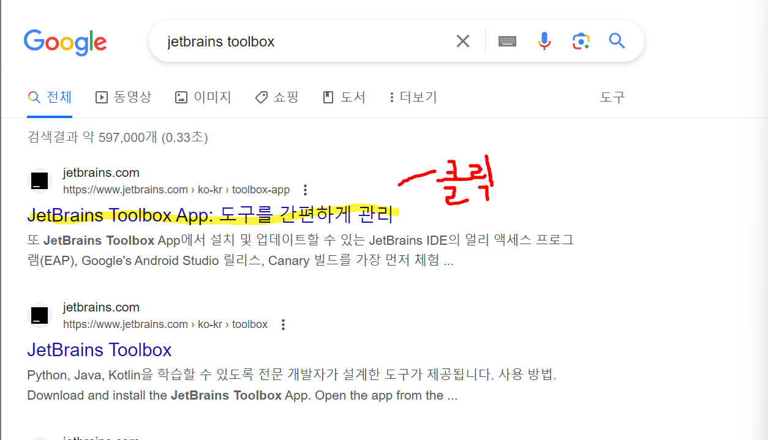Click the jetbrains.com breadcrumb of the first result

point(101,173)
